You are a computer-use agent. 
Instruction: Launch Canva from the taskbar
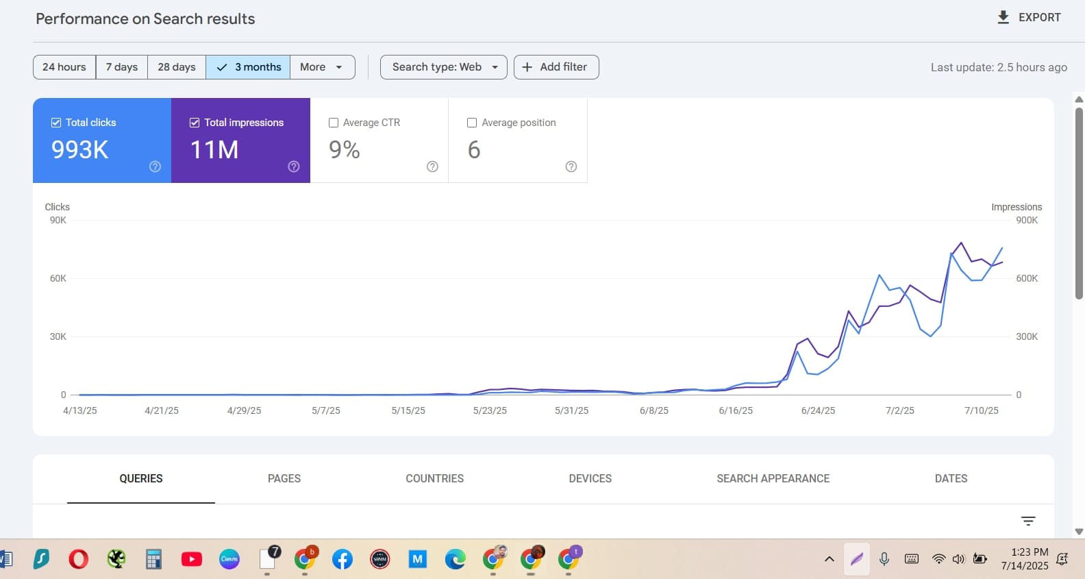(x=229, y=559)
